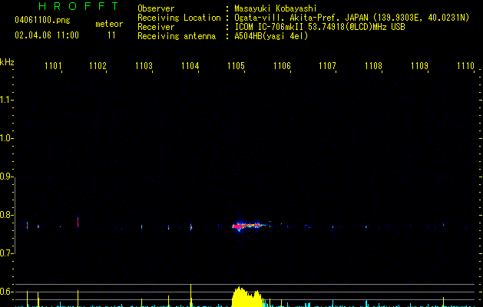Click the large meteor echo at 1105
The width and height of the screenshot is (483, 307).
coord(248,226)
